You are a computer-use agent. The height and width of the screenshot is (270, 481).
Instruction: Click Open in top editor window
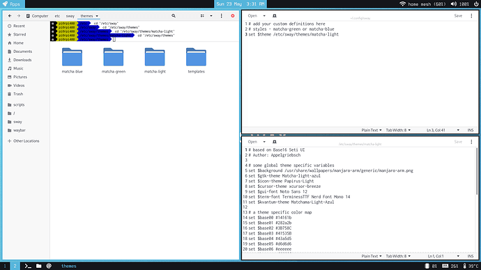tap(252, 16)
